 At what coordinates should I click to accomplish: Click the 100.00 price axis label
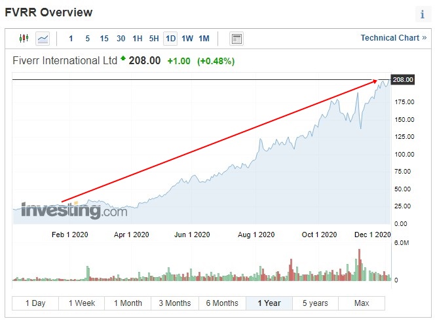click(404, 154)
